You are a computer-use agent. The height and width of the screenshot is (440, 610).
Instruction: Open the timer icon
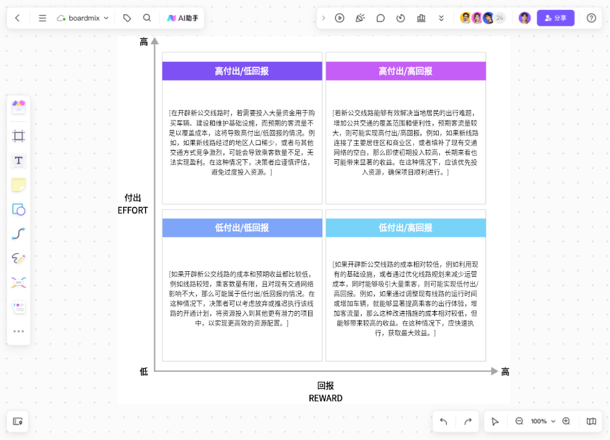point(401,18)
